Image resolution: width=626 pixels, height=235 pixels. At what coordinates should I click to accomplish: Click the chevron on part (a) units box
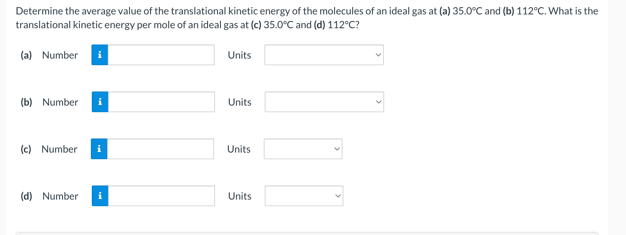click(x=378, y=55)
